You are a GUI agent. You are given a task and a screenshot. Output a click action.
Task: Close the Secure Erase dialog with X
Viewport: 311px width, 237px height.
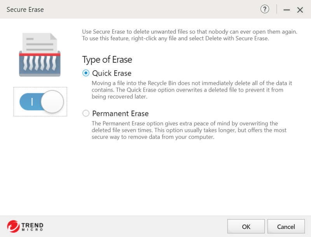(x=300, y=10)
